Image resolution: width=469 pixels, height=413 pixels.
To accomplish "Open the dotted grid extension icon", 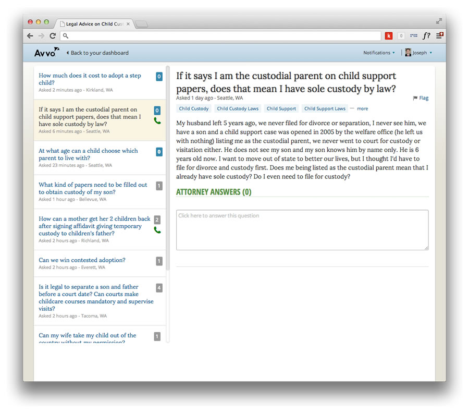I will pyautogui.click(x=414, y=35).
